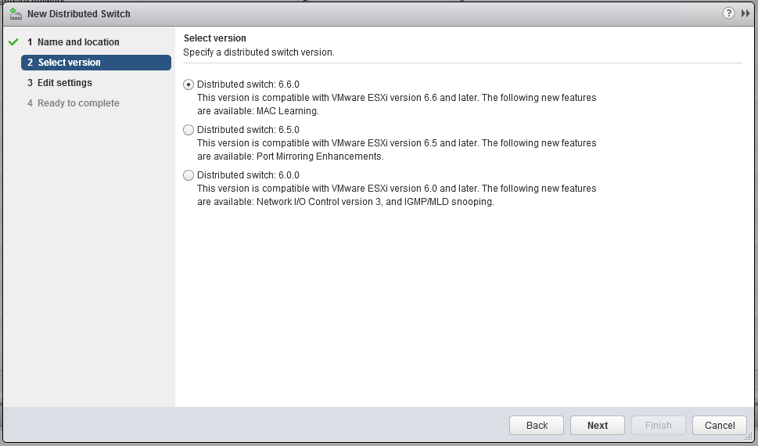Viewport: 758px width, 446px height.
Task: Open the wizard help question mark icon
Action: tap(728, 13)
